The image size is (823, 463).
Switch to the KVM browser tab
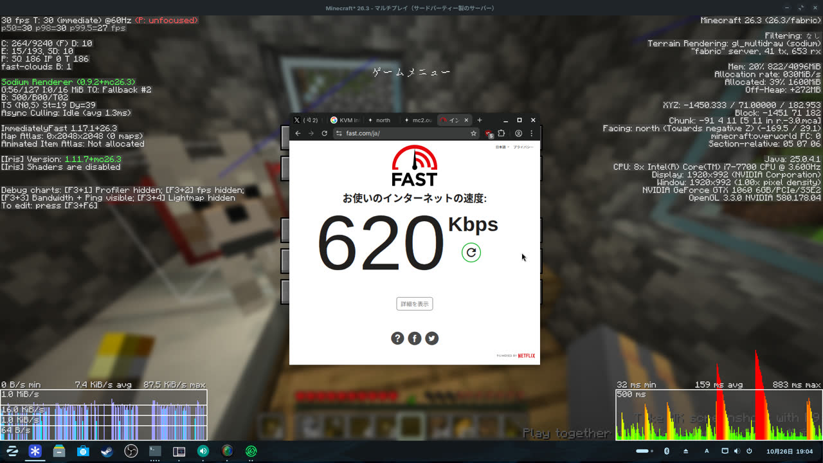click(345, 120)
